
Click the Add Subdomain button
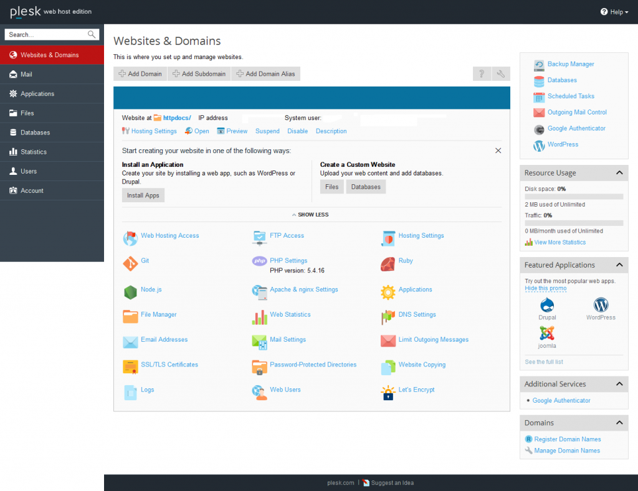click(199, 74)
